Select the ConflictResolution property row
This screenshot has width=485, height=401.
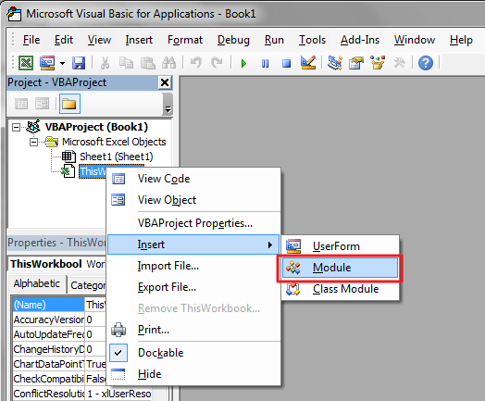82,394
